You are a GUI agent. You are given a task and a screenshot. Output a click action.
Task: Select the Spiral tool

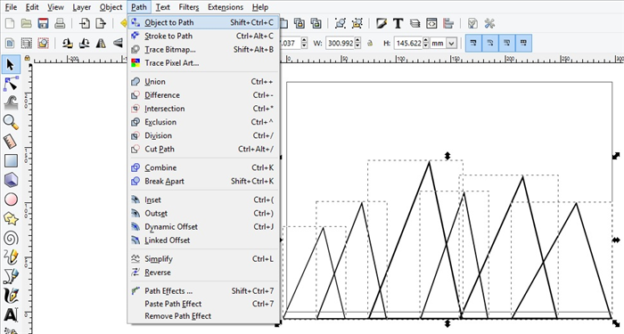[x=11, y=238]
